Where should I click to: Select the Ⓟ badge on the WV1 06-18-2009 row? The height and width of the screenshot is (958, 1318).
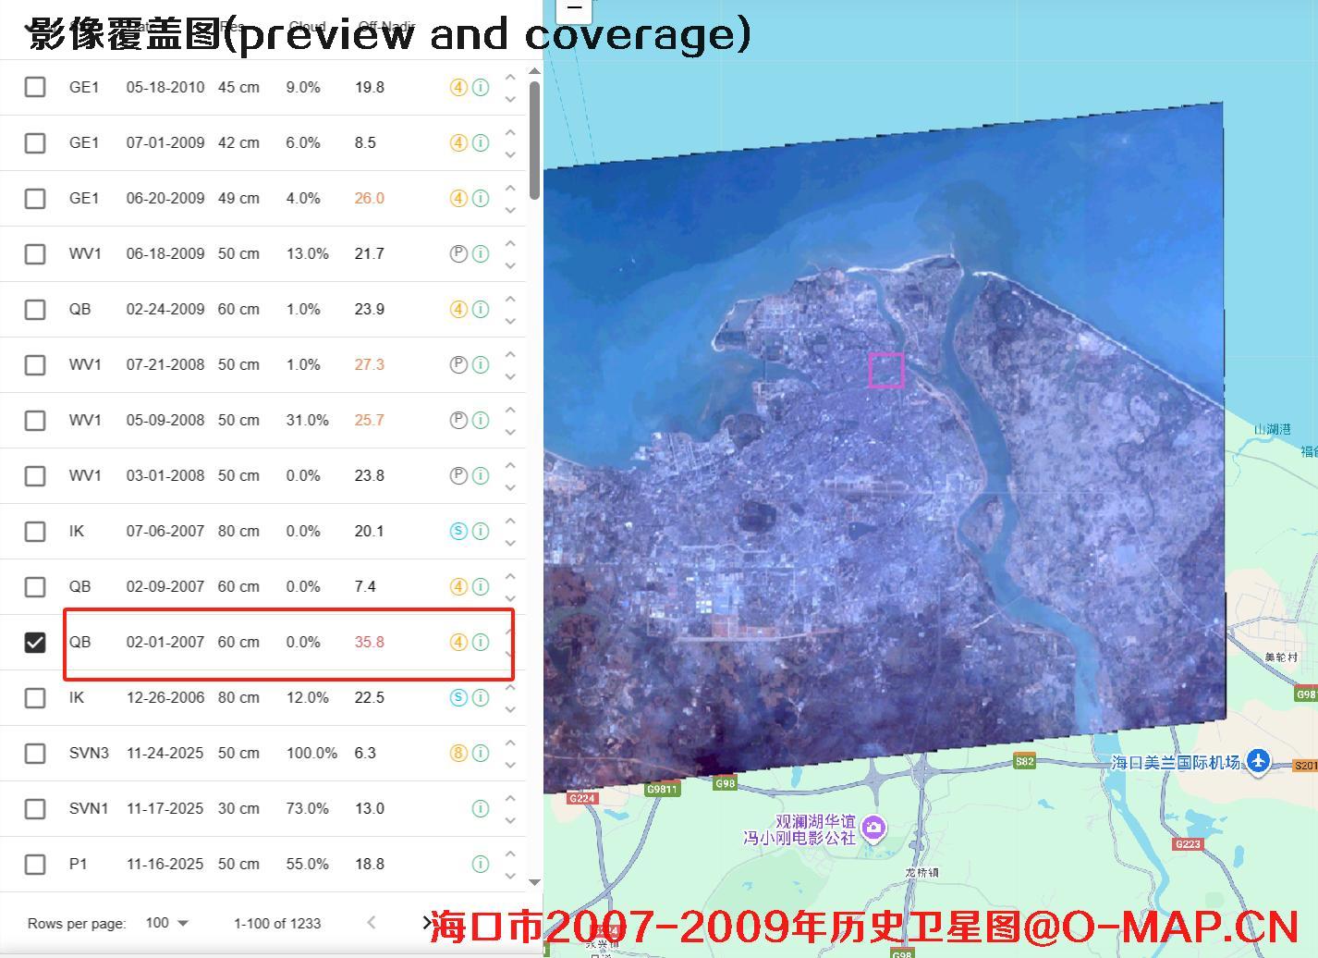pos(458,253)
